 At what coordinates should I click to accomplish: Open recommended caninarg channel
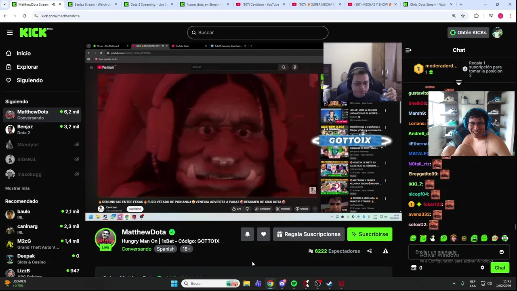(x=42, y=229)
